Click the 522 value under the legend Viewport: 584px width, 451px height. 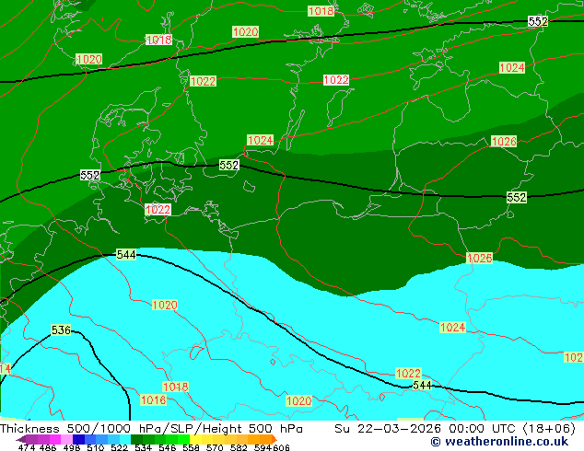119,447
